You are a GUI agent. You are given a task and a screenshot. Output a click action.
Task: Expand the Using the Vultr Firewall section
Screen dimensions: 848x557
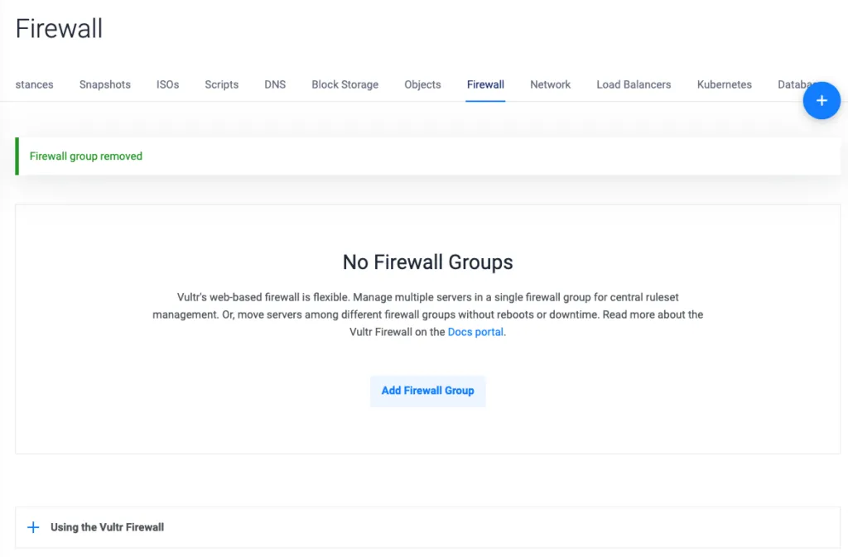[x=33, y=527]
